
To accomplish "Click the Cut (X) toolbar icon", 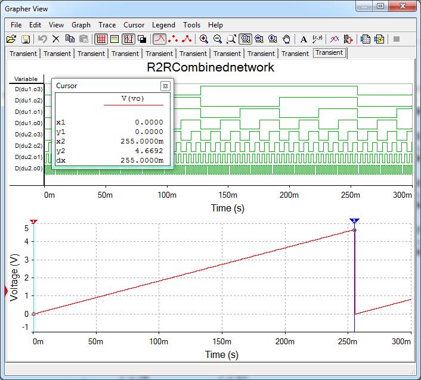I will point(56,39).
